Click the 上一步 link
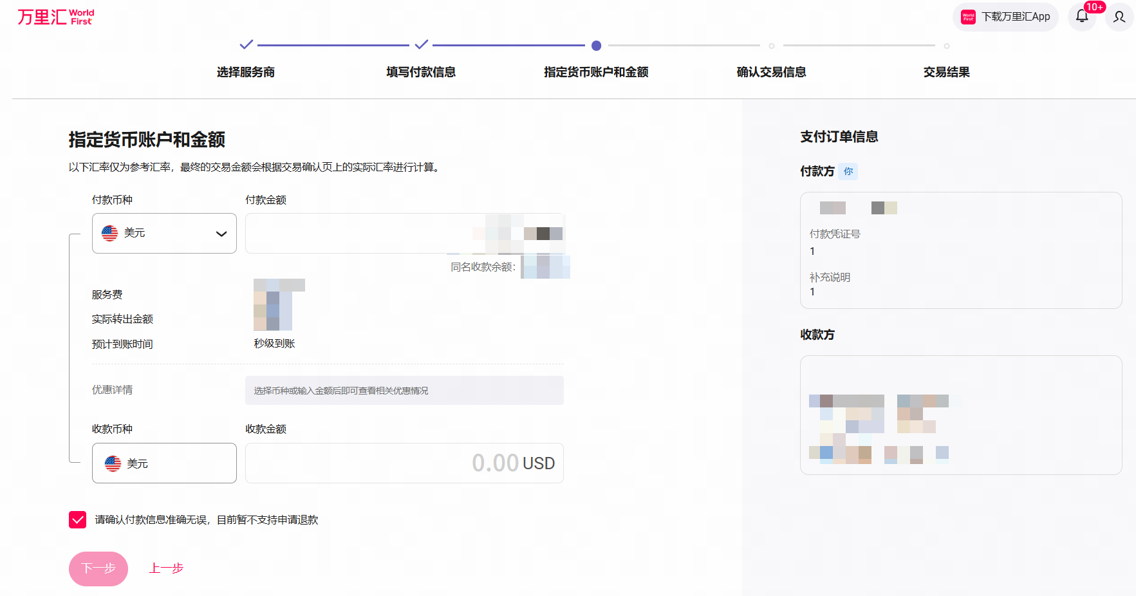The image size is (1136, 596). click(x=166, y=568)
